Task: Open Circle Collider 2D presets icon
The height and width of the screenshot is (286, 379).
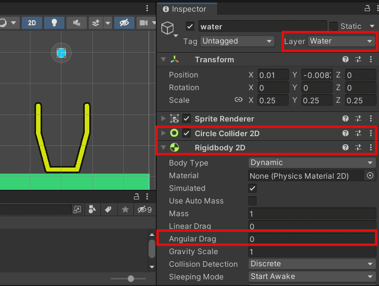Action: coord(358,133)
